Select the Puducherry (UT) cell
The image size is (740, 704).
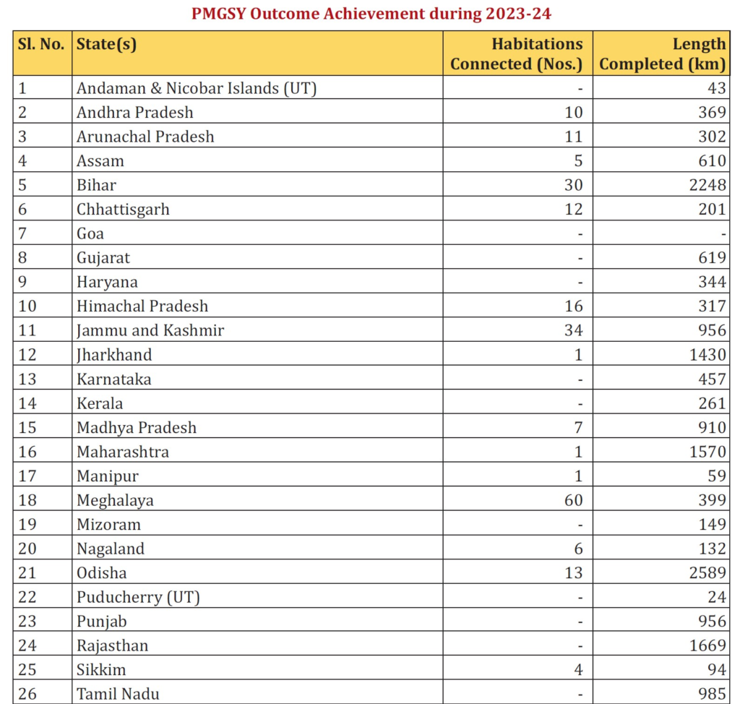[138, 597]
